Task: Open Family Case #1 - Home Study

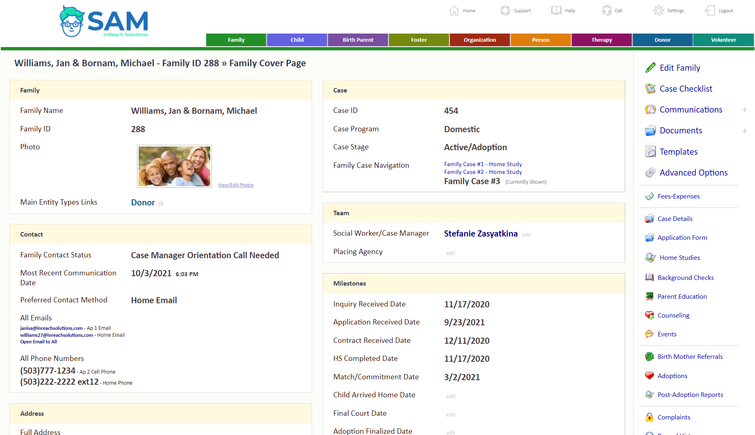Action: tap(483, 164)
